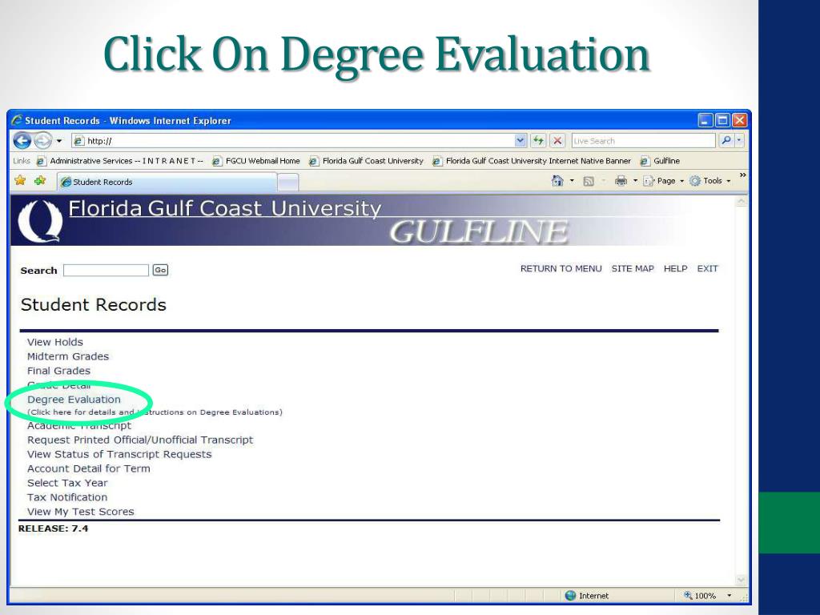
Task: Open the Tax Notification link
Action: [x=67, y=497]
